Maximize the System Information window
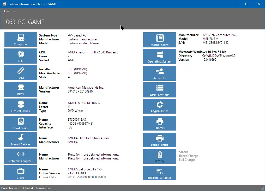 coord(247,4)
